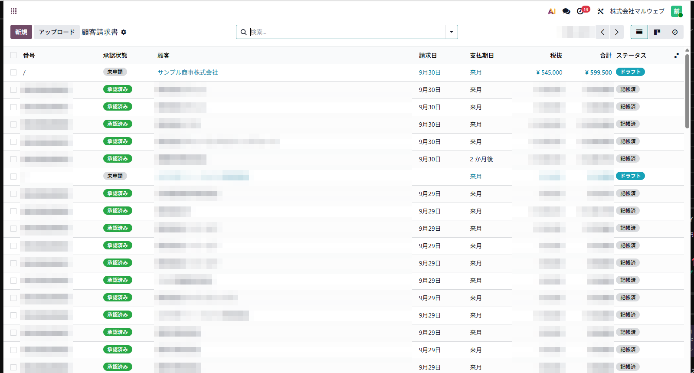The image size is (694, 373).
Task: Open 顧客請求書 settings gear
Action: coord(124,32)
